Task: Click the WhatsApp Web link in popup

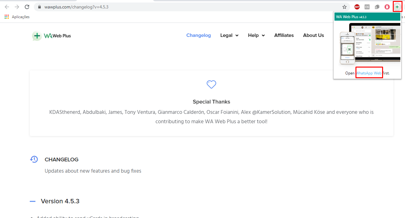Action: [369, 73]
